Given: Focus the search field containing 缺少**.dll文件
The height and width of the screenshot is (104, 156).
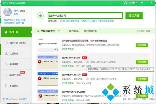Looking at the screenshot, I should point(85,16).
